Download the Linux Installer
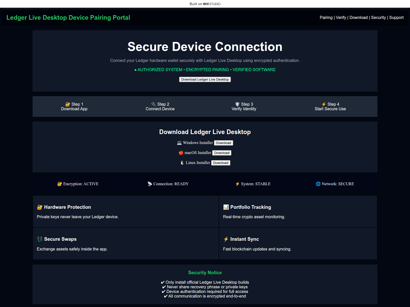 [x=221, y=163]
